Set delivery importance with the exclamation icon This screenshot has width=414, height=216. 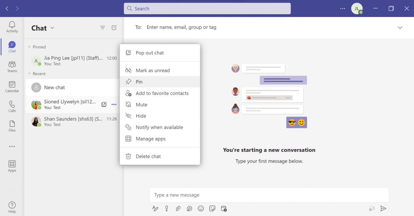[167, 208]
